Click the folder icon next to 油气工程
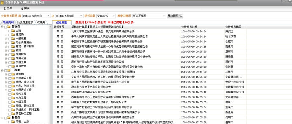 [x=13, y=94]
